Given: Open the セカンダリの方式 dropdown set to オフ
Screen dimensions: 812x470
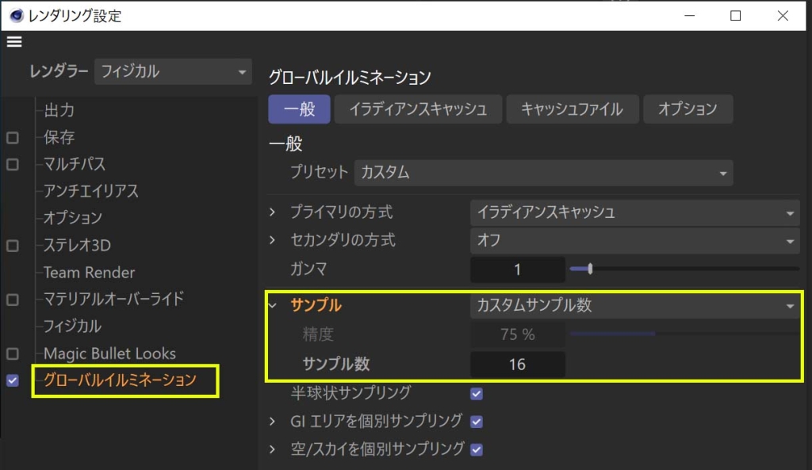Looking at the screenshot, I should (635, 241).
